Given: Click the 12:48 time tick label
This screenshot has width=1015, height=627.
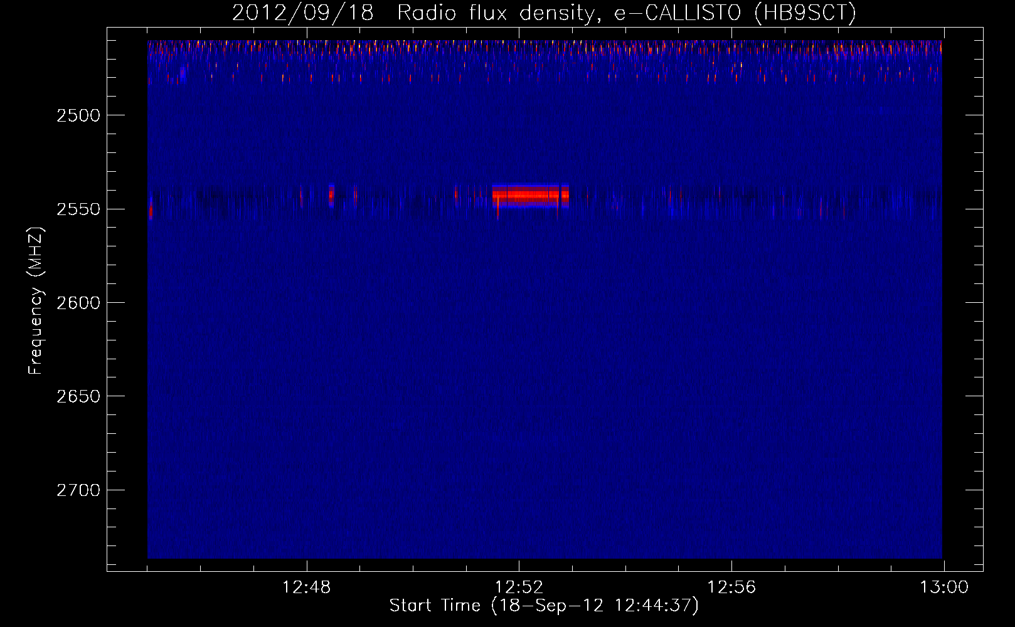Looking at the screenshot, I should (306, 587).
